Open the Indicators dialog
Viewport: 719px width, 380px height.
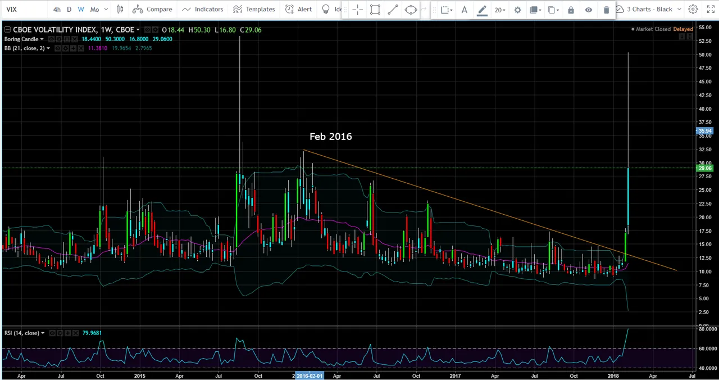point(202,10)
